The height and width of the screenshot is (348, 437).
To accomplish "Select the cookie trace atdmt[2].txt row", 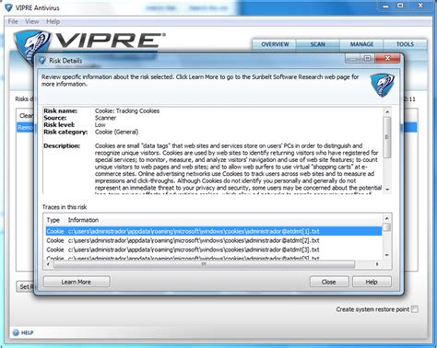I will [x=214, y=240].
